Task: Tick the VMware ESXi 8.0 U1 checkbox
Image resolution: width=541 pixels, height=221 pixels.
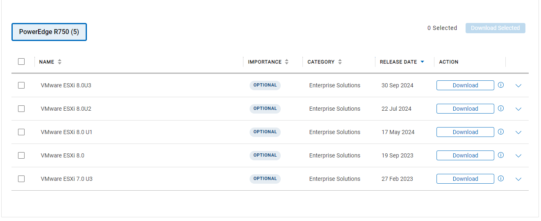Action: 21,132
